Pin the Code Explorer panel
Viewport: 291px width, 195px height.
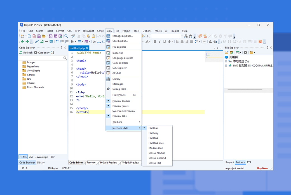click(62, 48)
